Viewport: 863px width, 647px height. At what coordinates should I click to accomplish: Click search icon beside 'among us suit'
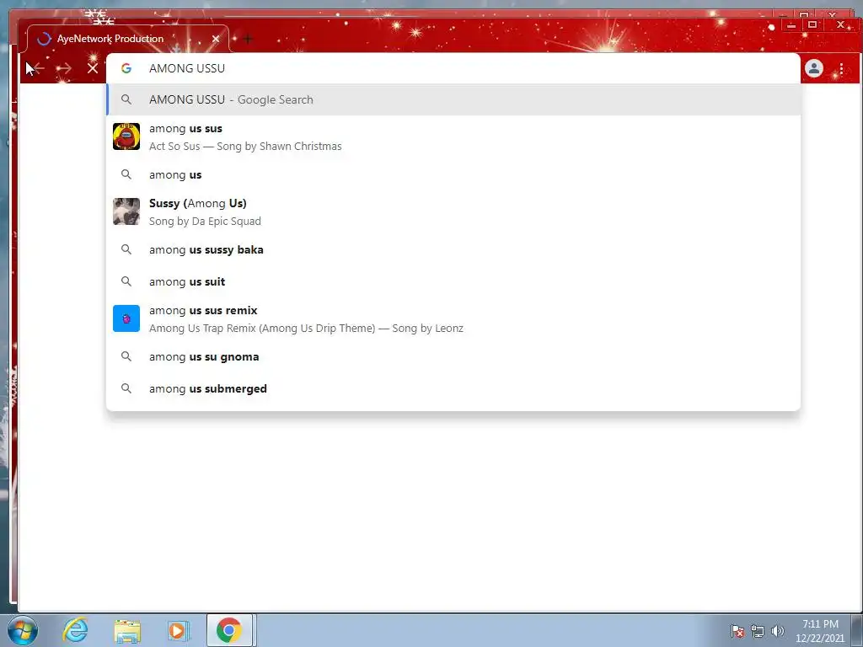point(126,281)
